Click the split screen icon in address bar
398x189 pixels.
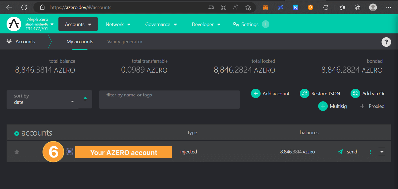pos(211,7)
